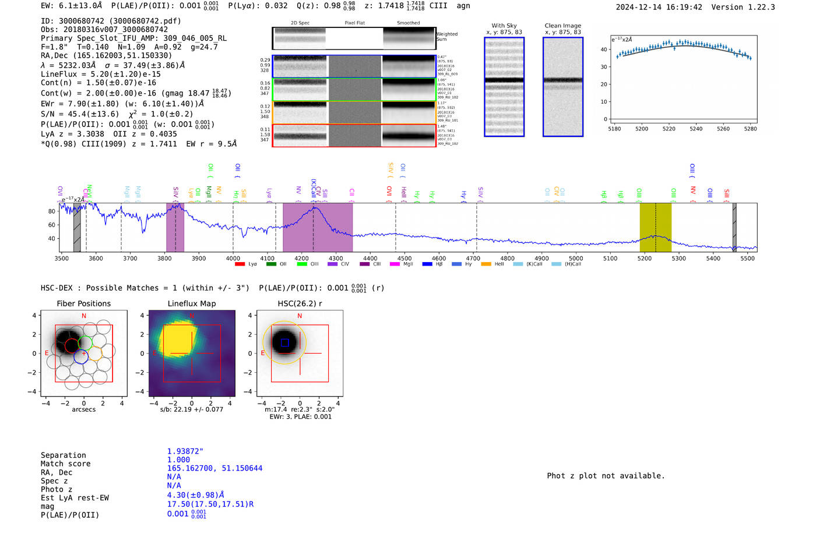Viewport: 816px width, 555px height.
Task: Click the Est LyA rest-EW value '4.30(±0.98)Å'
Action: 196,495
